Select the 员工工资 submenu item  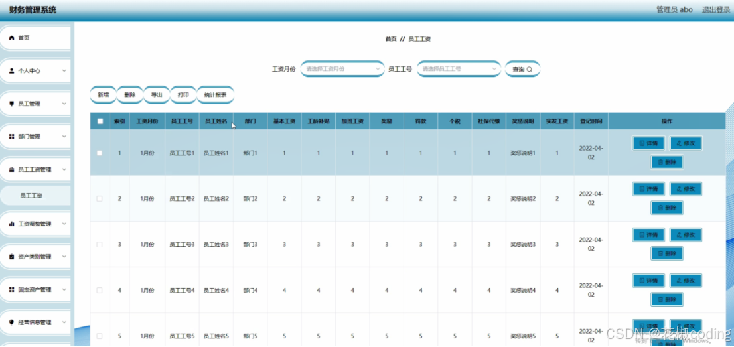[35, 196]
